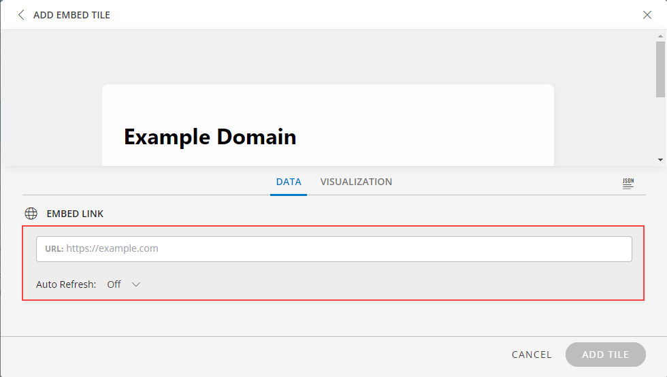Click the Add Tile button
Viewport: 667px width, 377px height.
(x=605, y=355)
